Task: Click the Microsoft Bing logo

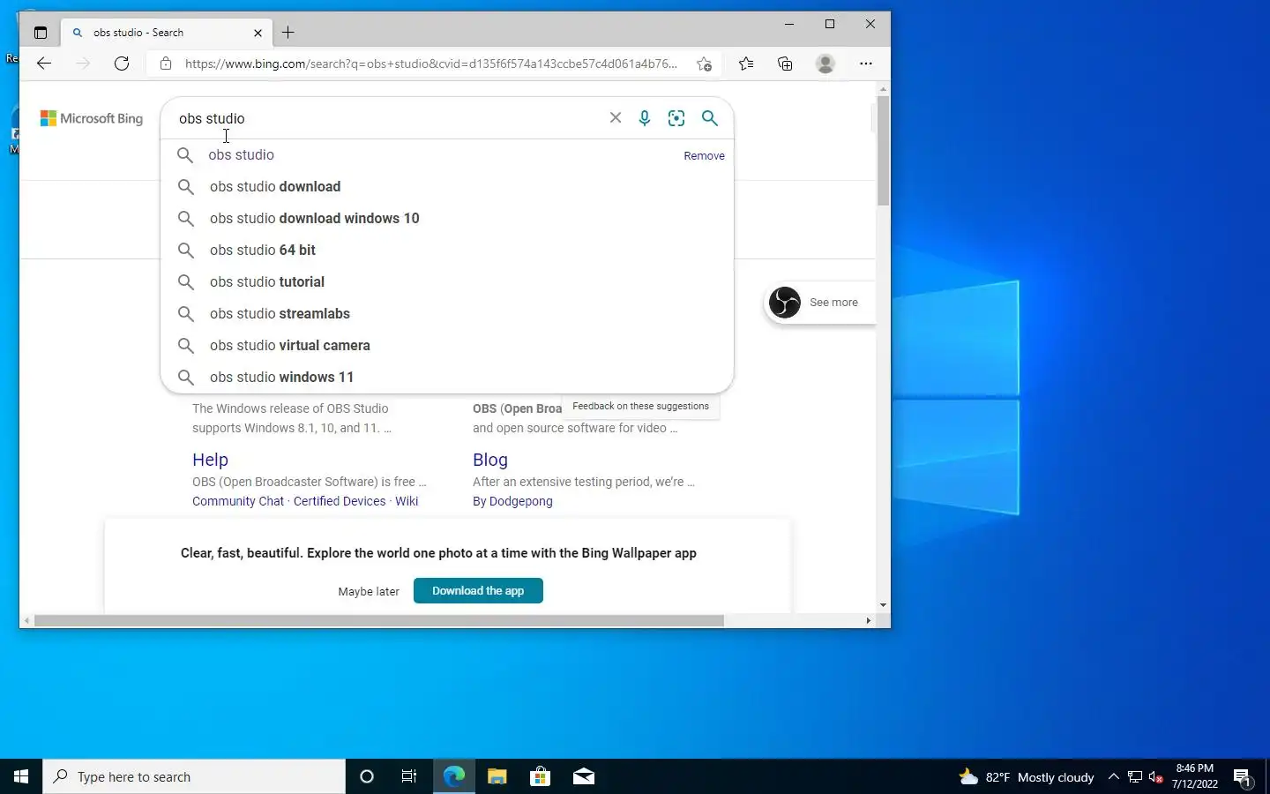Action: point(92,118)
